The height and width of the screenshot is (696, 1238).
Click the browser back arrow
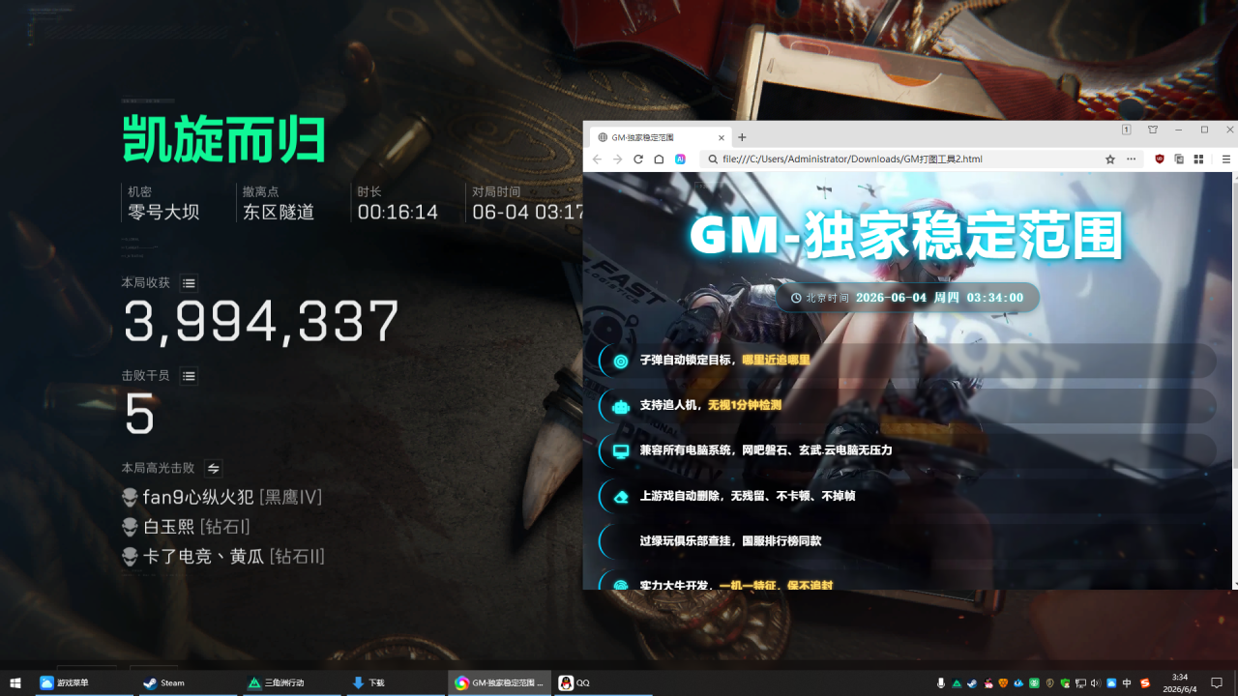[x=597, y=159]
